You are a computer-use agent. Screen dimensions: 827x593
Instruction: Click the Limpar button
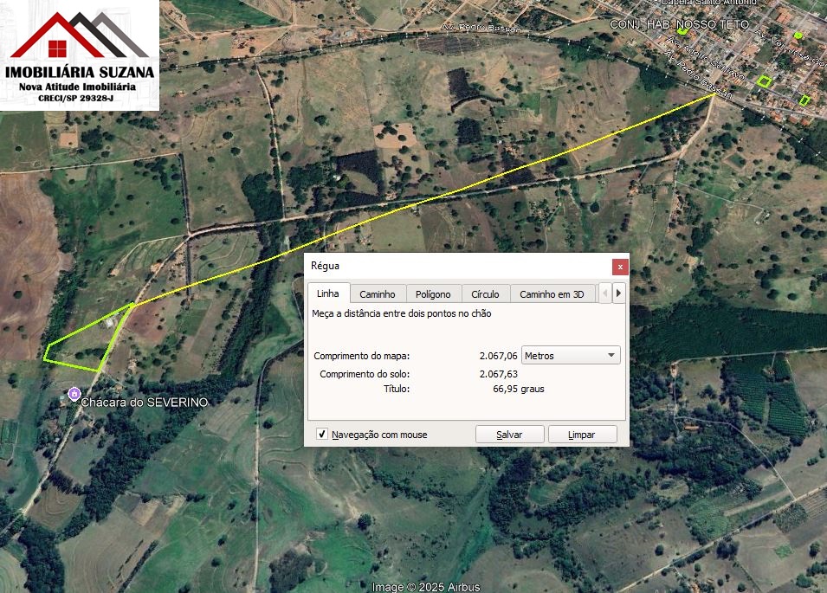tap(582, 435)
